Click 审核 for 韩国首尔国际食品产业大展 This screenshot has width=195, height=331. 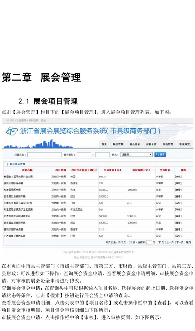(x=178, y=176)
